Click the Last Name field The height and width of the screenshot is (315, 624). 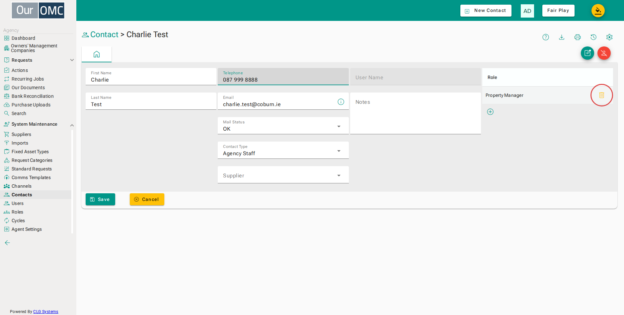(x=151, y=101)
